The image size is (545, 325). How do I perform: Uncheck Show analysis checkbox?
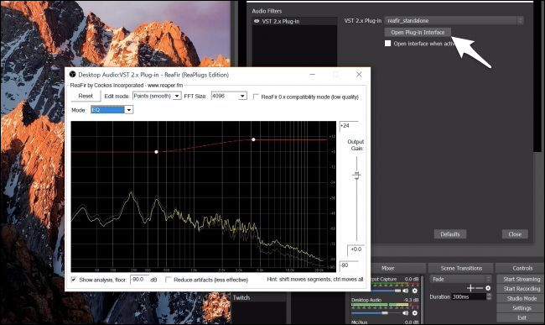pos(74,280)
